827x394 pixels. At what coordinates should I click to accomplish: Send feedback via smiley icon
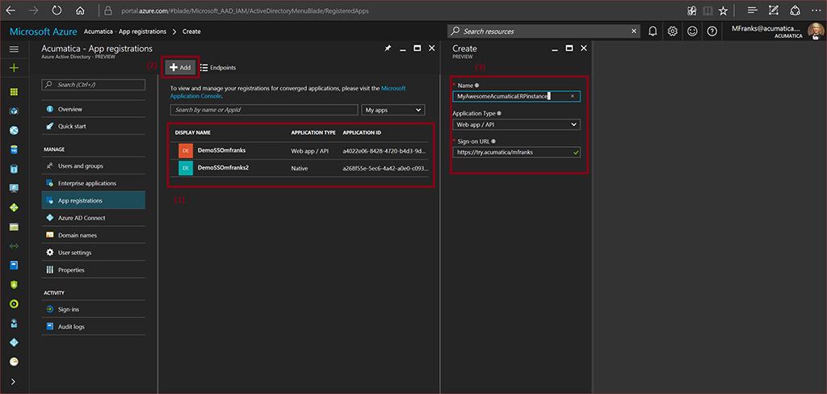tap(692, 31)
